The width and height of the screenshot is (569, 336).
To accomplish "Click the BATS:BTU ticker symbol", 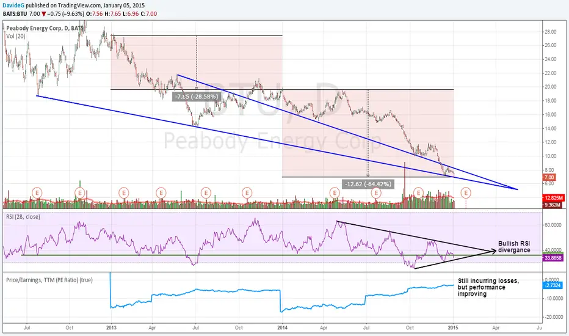I will tap(15, 14).
